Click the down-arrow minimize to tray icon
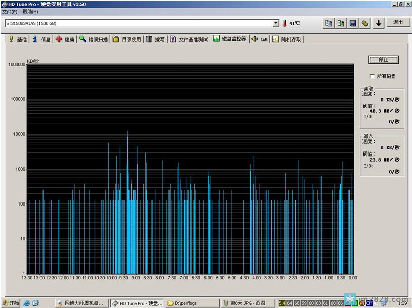 pos(379,23)
